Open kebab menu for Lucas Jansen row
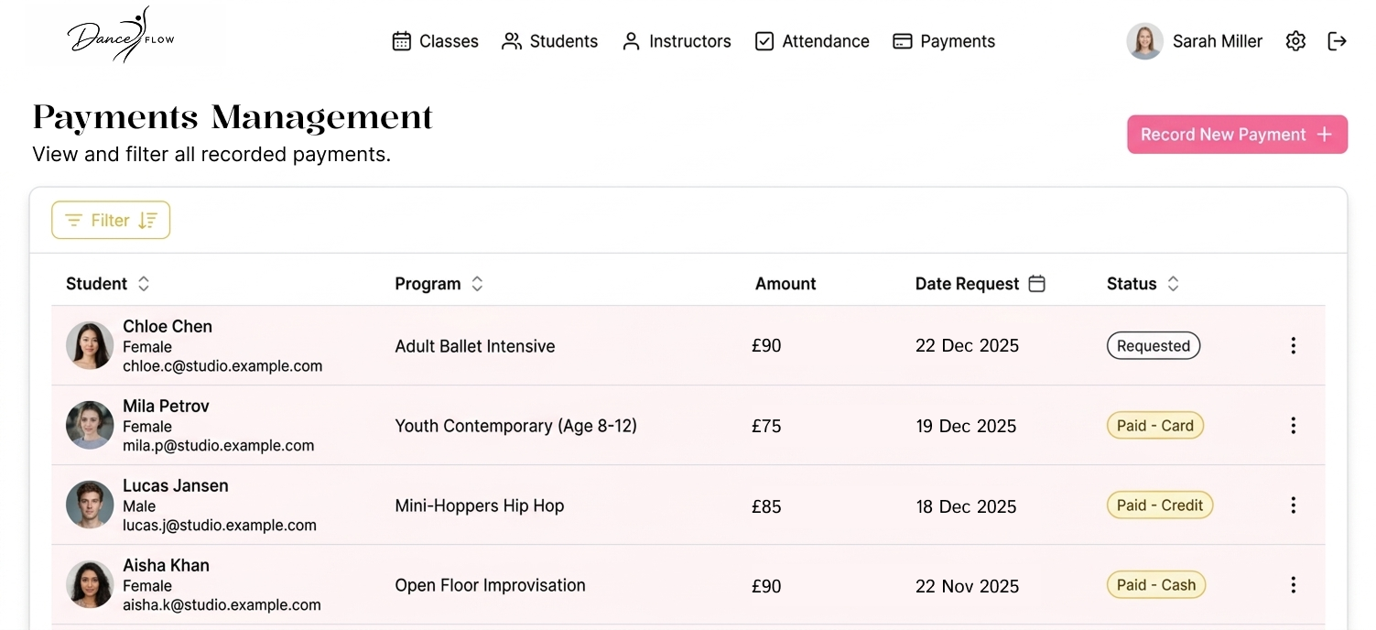The width and height of the screenshot is (1376, 630). pyautogui.click(x=1293, y=505)
